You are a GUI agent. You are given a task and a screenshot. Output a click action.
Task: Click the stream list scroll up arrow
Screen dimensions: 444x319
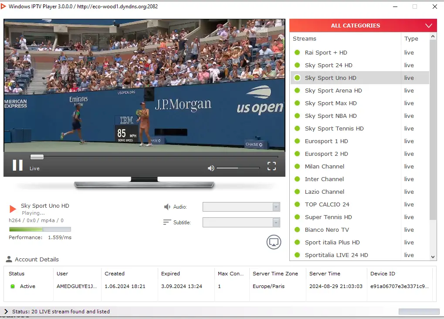pyautogui.click(x=433, y=37)
